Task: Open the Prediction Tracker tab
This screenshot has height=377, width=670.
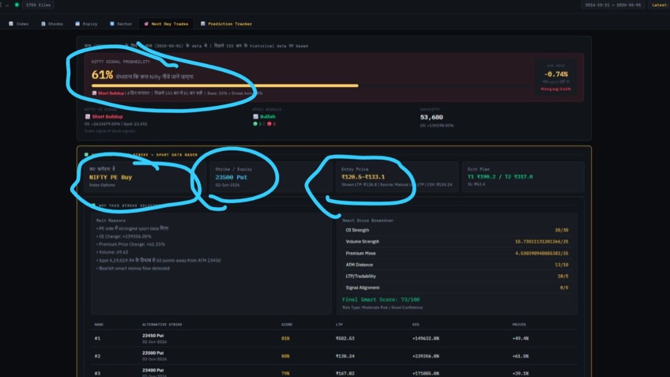Action: 226,24
